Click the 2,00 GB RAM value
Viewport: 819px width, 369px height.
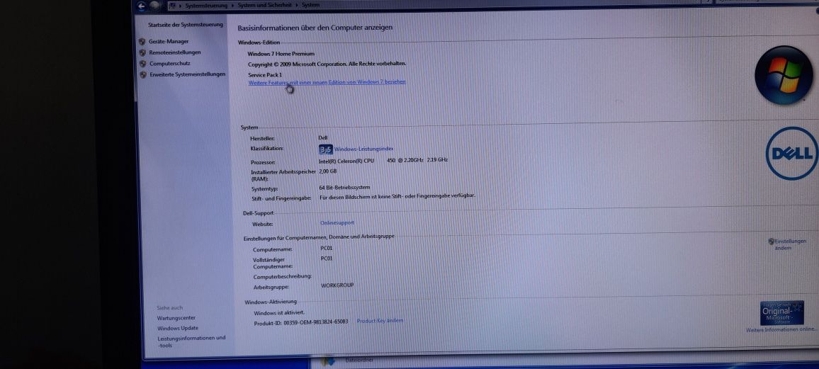point(328,171)
